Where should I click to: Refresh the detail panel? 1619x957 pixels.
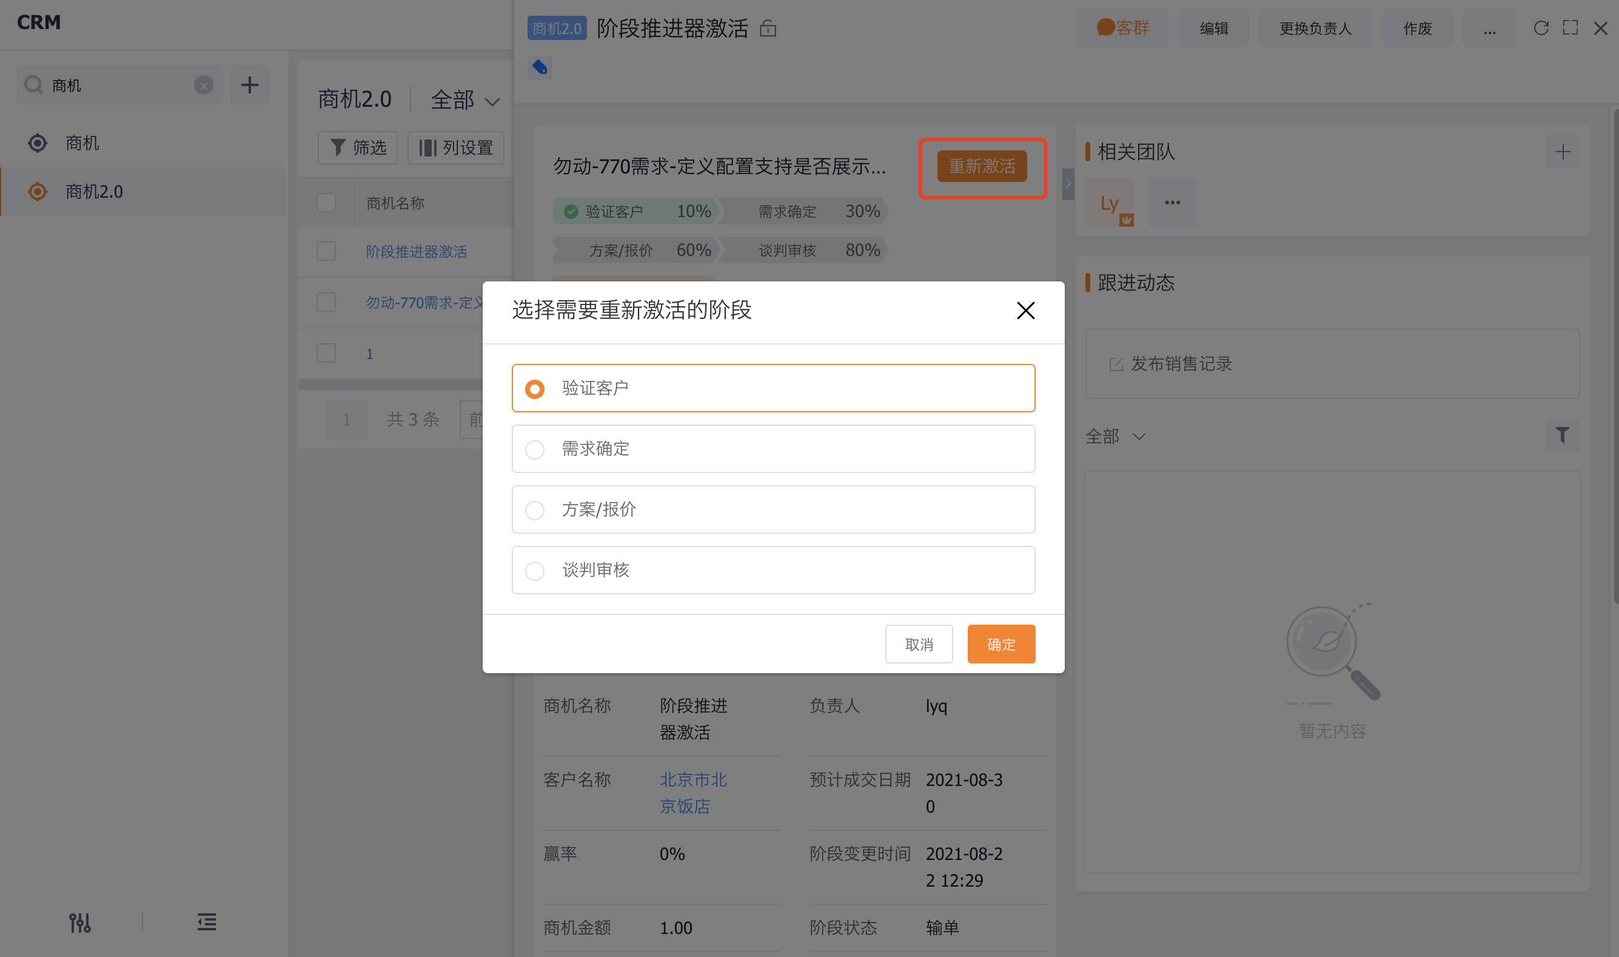pyautogui.click(x=1541, y=28)
